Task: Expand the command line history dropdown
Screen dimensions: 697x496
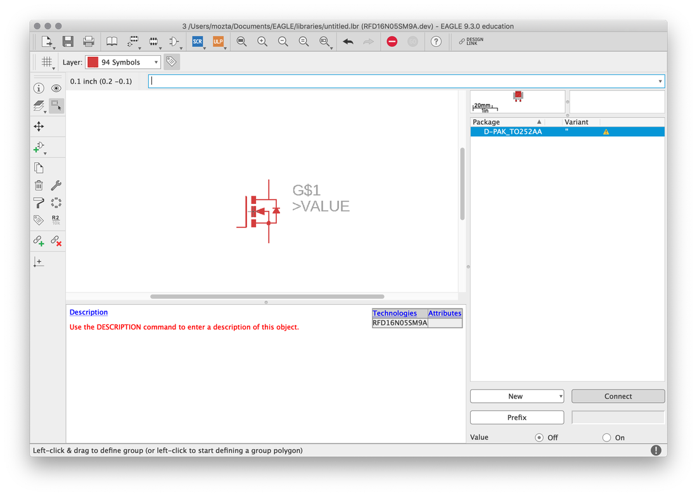Action: (x=660, y=81)
